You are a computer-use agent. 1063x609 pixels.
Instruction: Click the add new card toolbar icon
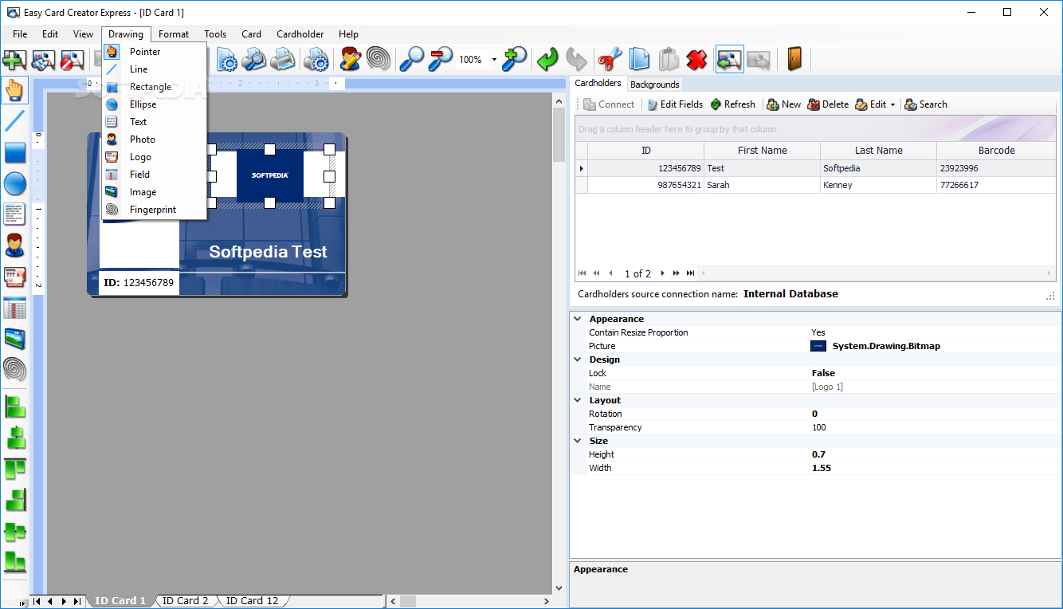point(14,59)
